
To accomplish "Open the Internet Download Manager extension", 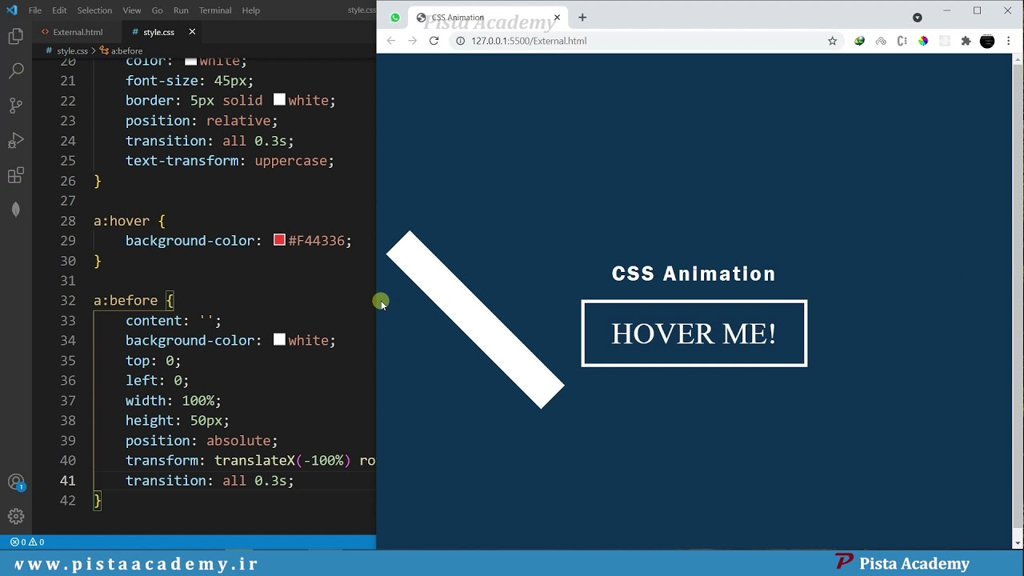I will [859, 41].
